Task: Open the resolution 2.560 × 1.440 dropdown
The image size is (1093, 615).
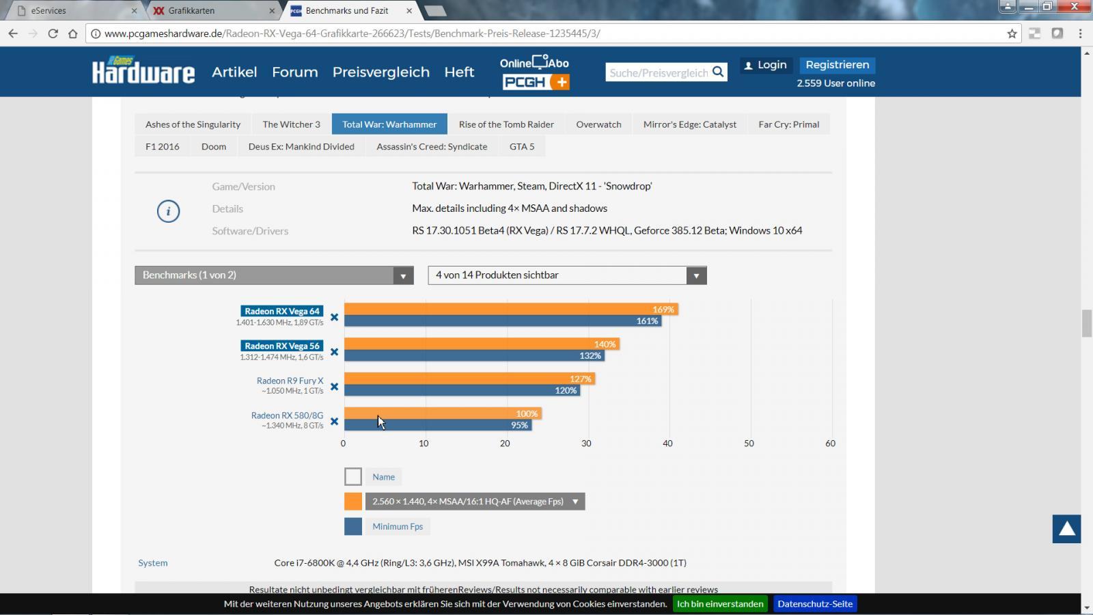Action: 475,502
